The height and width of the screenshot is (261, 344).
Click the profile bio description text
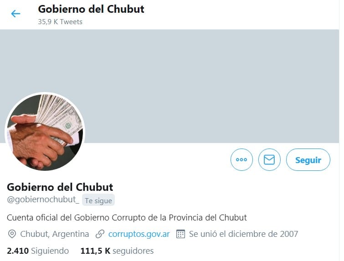coord(127,218)
